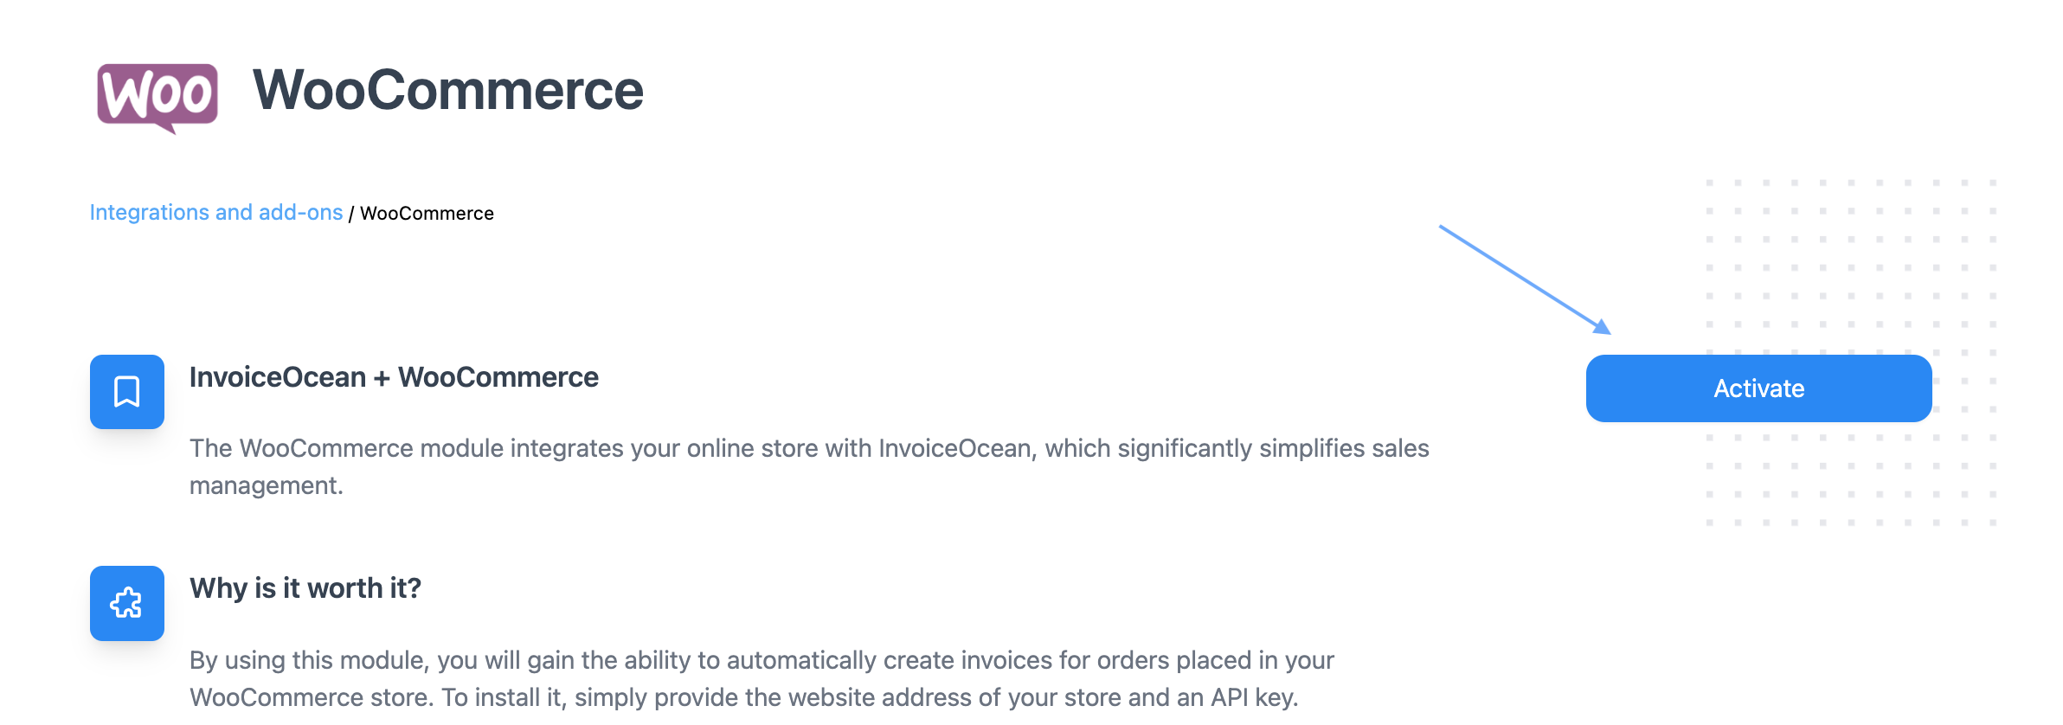Open the Integrations and add-ons breadcrumb link
The image size is (2063, 725).
coord(216,213)
